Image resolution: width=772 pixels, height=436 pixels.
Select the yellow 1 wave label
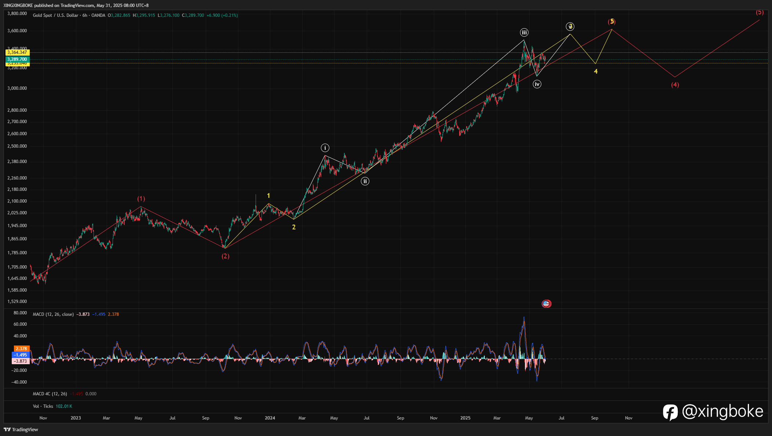(268, 196)
